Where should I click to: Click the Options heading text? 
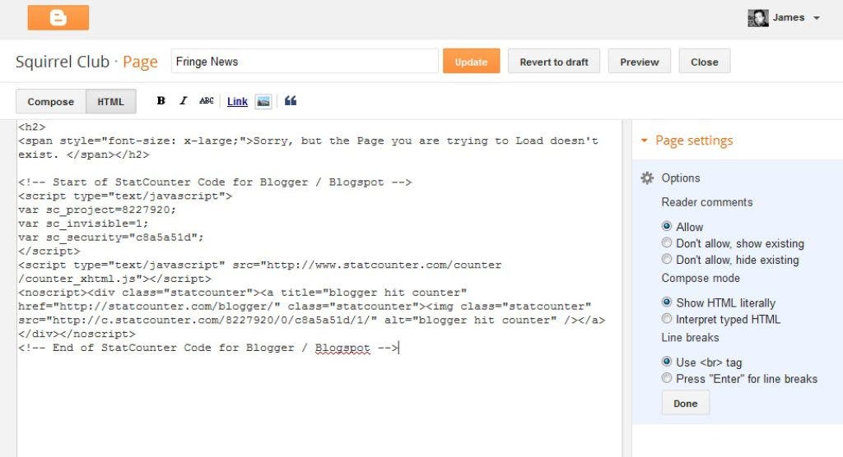(681, 178)
